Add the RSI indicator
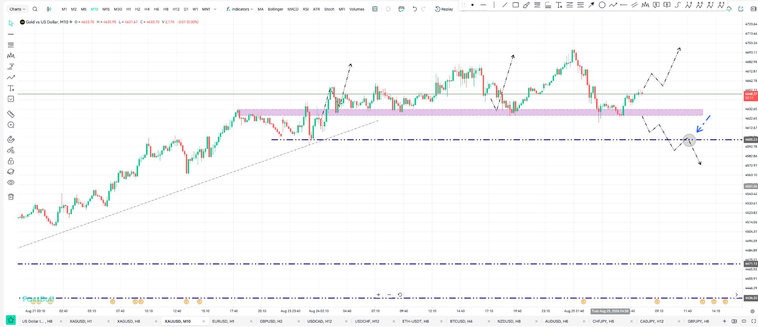This screenshot has width=758, height=327. [x=306, y=9]
